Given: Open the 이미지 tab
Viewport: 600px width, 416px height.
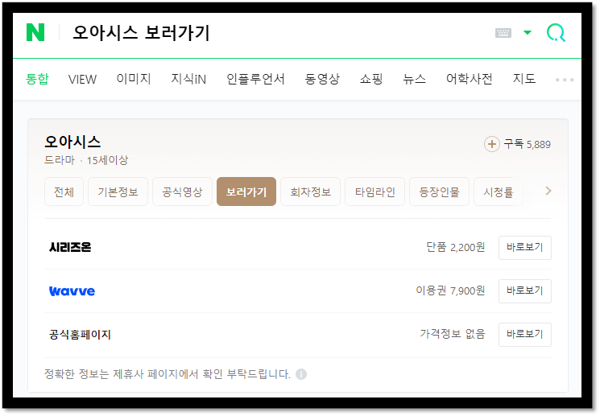Looking at the screenshot, I should coord(134,79).
